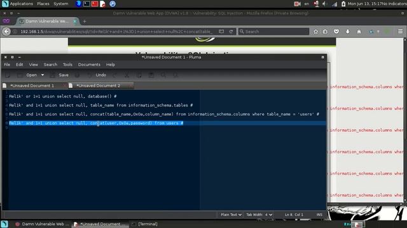Click the Save text button in Pluma toolbar
This screenshot has height=228, width=407.
pos(64,75)
